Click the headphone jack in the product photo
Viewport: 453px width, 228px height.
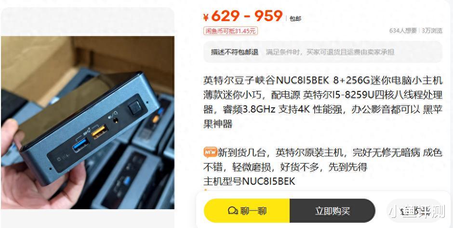(x=116, y=120)
